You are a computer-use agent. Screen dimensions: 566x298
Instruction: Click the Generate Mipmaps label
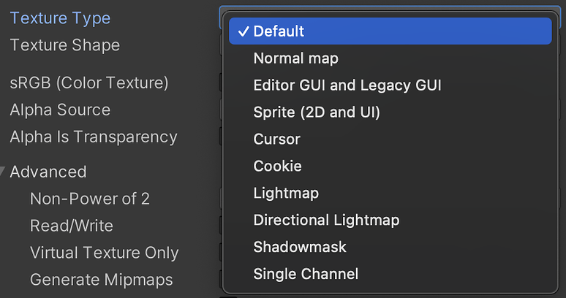pos(101,280)
